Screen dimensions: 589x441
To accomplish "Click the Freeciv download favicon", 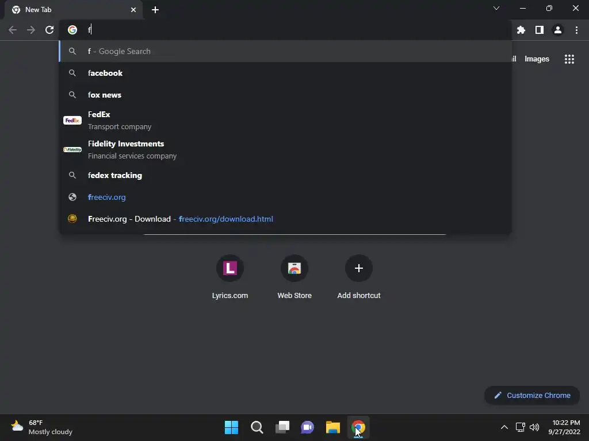I will (x=72, y=219).
